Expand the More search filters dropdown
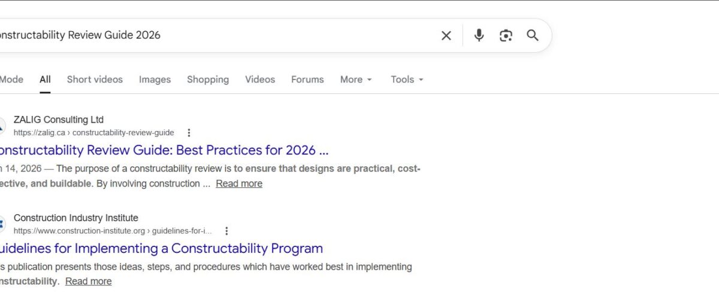 click(356, 80)
